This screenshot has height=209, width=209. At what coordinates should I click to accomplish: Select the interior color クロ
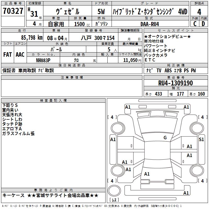click(76, 60)
